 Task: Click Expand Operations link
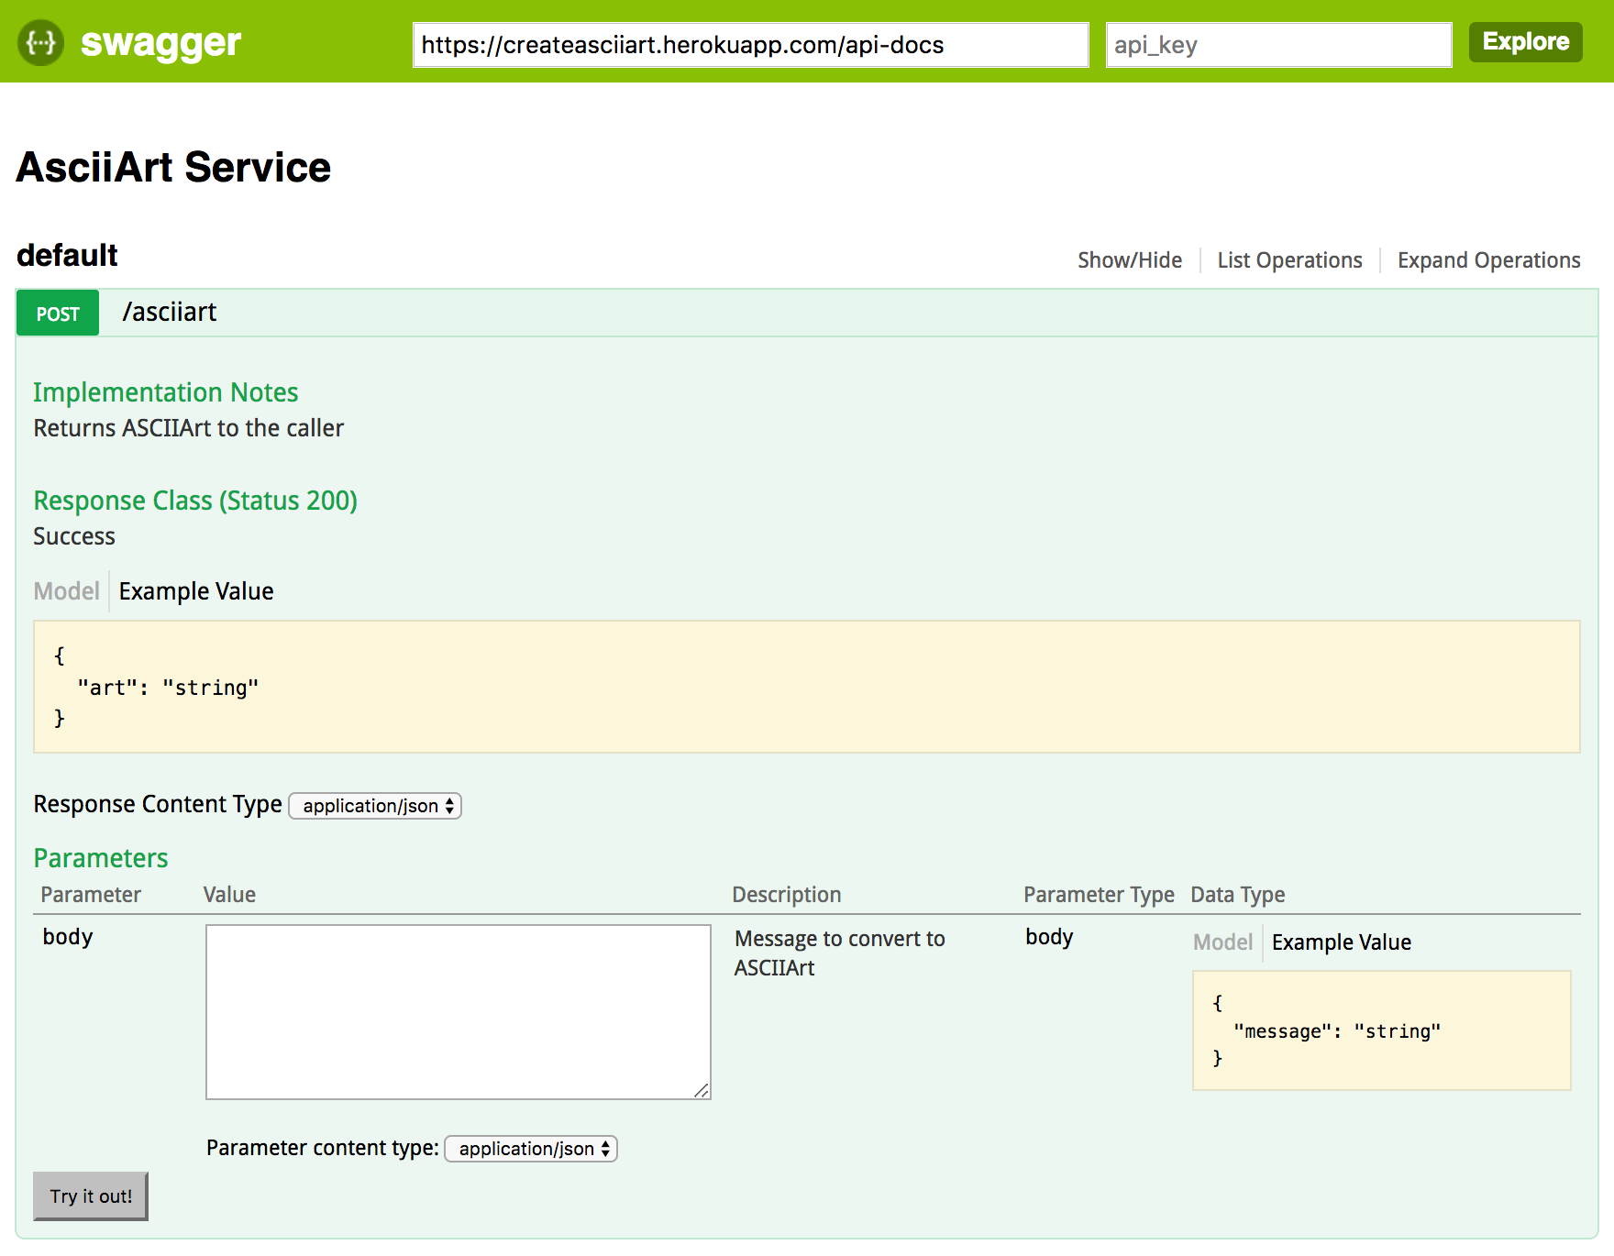pyautogui.click(x=1487, y=260)
